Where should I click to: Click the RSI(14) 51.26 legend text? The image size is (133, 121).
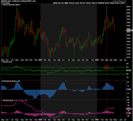8,62
